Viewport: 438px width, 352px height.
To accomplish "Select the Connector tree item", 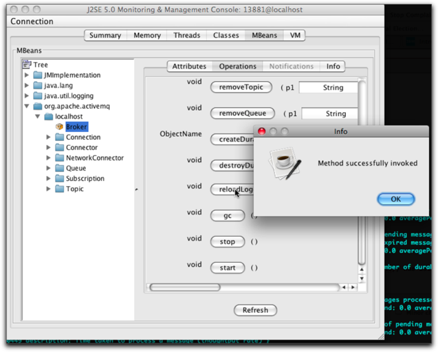I will [x=81, y=148].
